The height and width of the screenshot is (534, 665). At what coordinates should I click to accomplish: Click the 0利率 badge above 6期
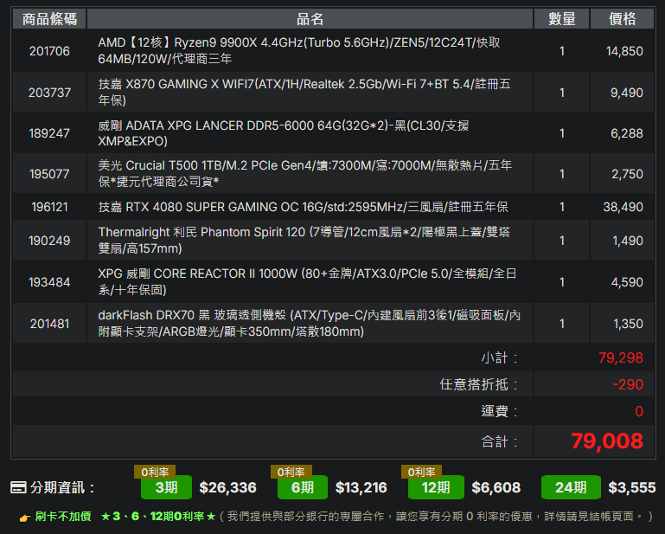[291, 472]
